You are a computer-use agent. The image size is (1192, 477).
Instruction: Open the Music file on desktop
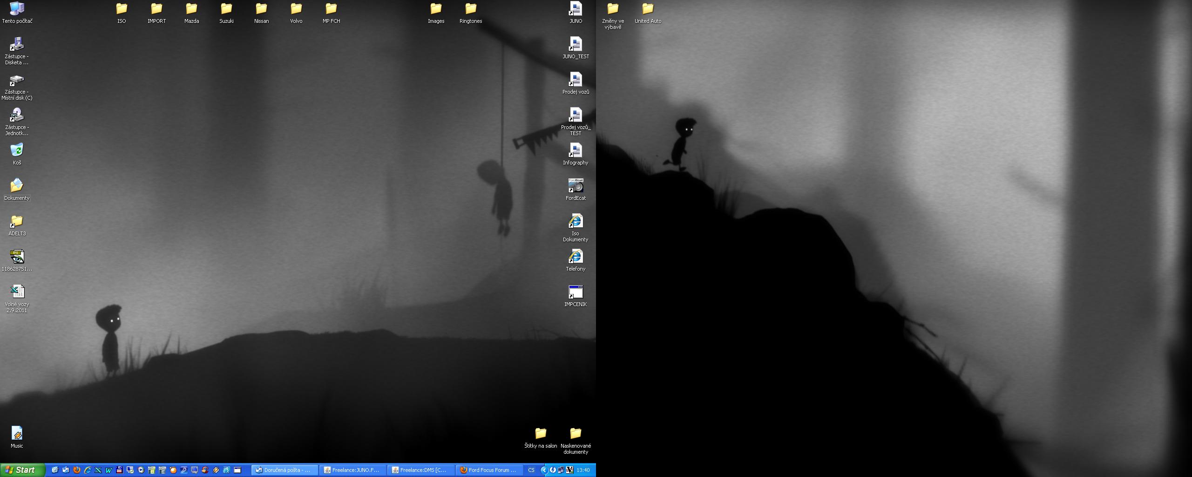tap(17, 434)
